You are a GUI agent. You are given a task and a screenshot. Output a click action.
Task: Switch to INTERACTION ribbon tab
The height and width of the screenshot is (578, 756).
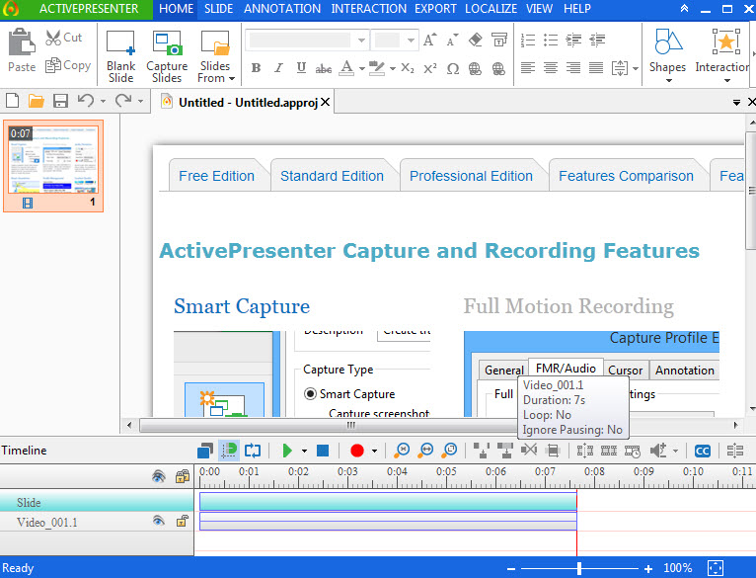[x=368, y=9]
